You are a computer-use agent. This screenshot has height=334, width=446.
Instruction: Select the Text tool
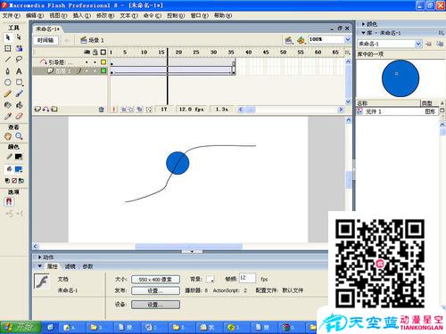19,71
